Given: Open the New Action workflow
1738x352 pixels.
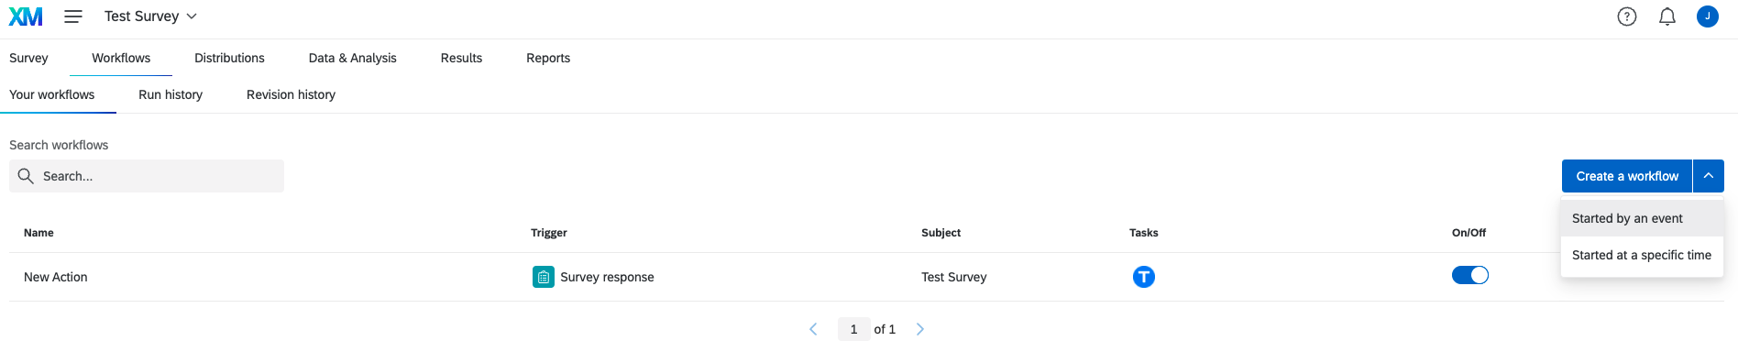Looking at the screenshot, I should pos(56,277).
